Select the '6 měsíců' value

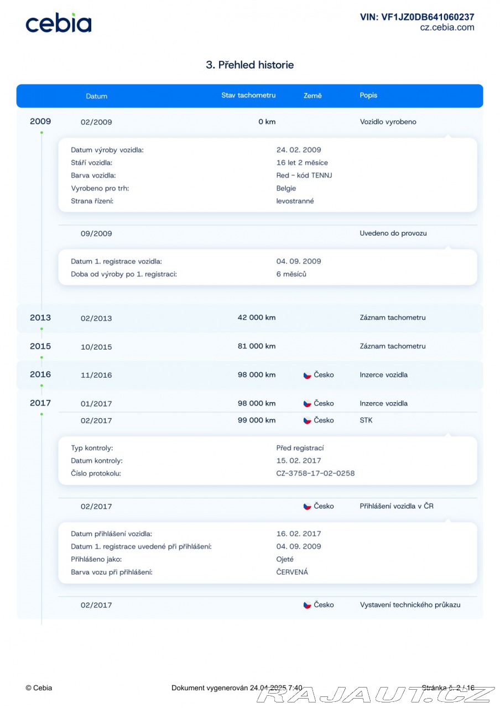(291, 274)
